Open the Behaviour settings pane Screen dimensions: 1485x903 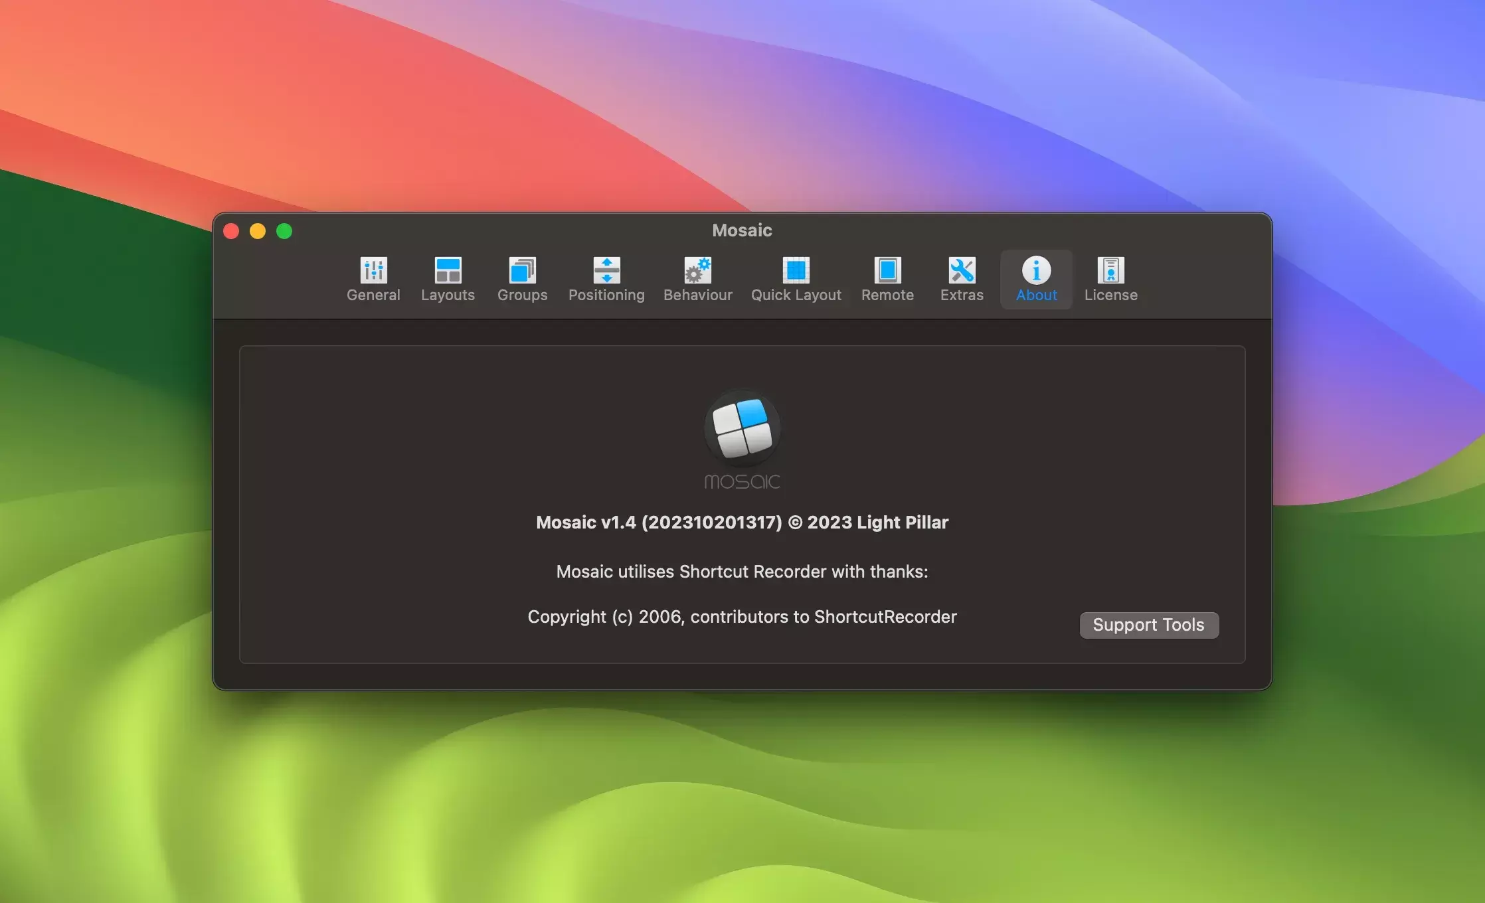pyautogui.click(x=697, y=280)
